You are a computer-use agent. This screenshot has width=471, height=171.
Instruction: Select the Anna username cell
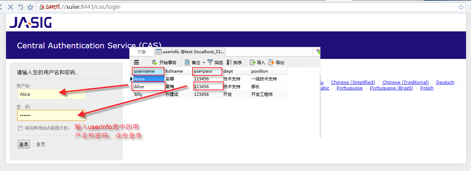point(148,79)
